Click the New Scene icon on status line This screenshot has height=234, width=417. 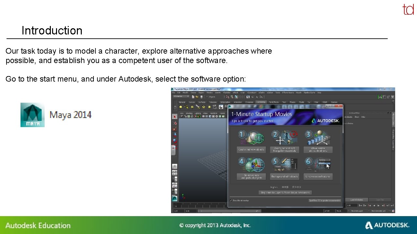(194, 97)
